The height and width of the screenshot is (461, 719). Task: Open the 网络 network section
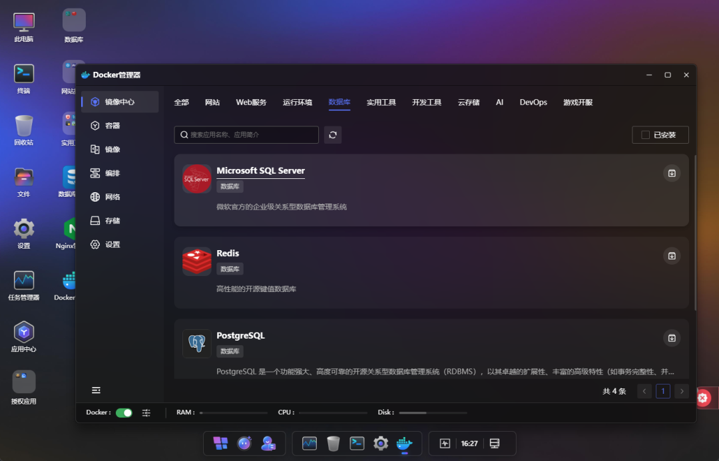[x=120, y=197]
